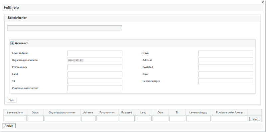
Task: Click the Søk button
Action: tap(12, 100)
